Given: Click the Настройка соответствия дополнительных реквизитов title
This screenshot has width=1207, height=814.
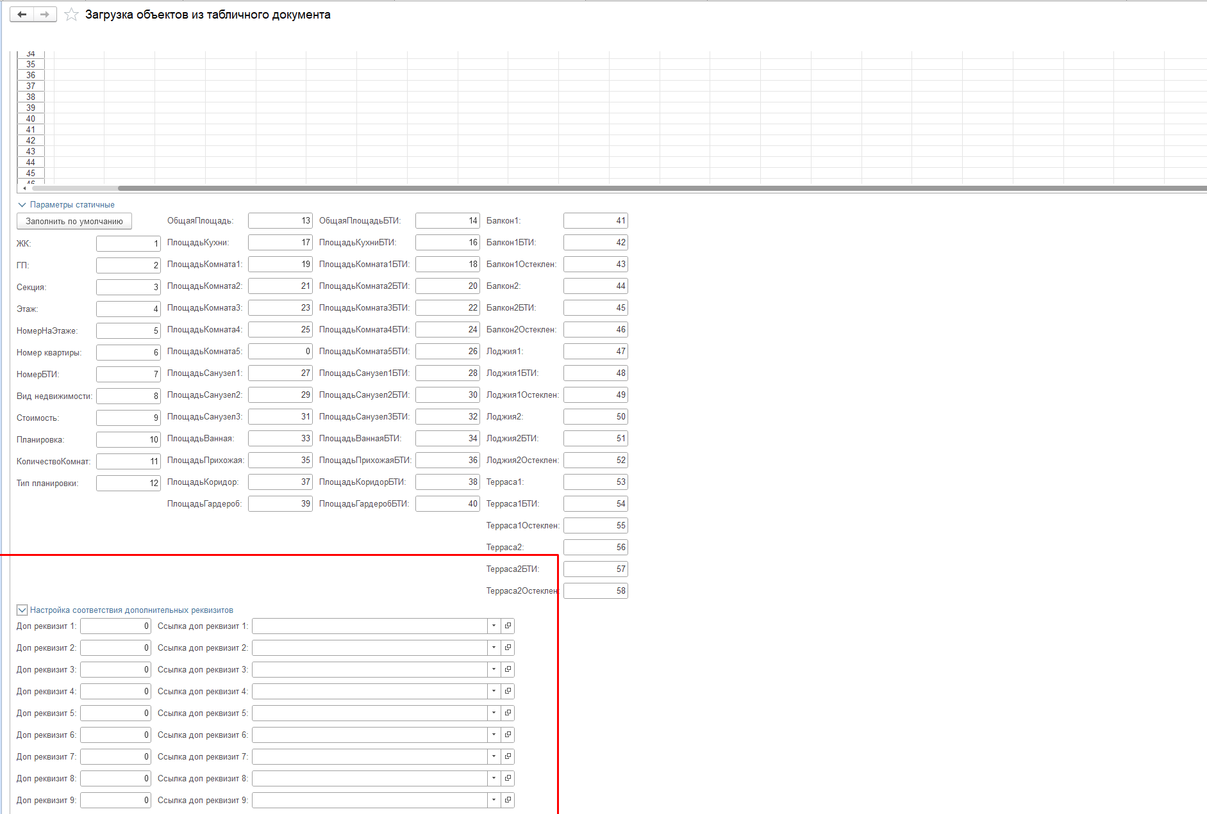Looking at the screenshot, I should click(x=131, y=610).
